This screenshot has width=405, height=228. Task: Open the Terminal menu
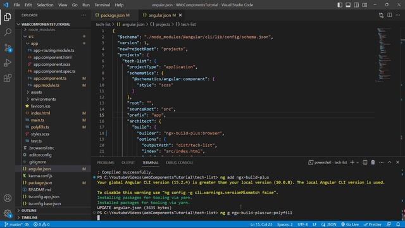coord(102,5)
